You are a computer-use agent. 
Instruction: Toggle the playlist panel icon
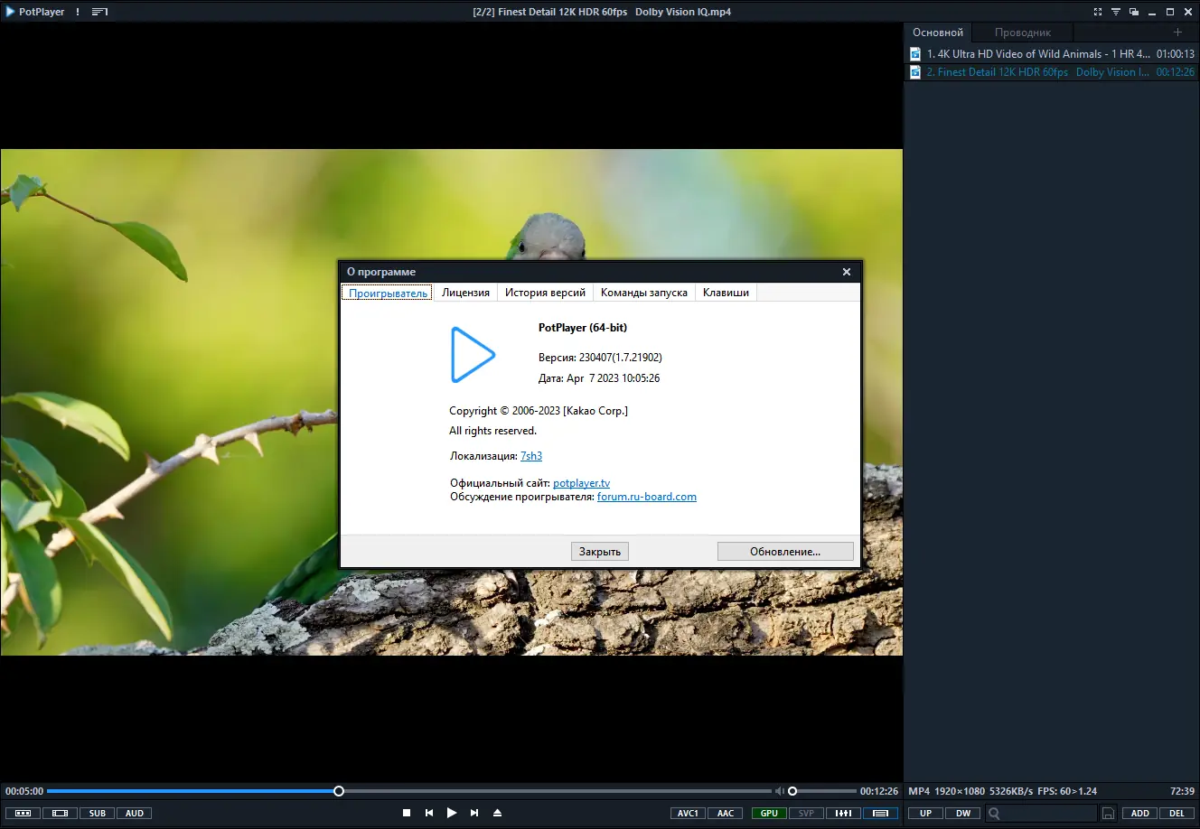pos(880,814)
